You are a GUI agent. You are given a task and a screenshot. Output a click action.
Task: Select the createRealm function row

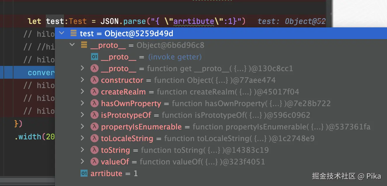[x=123, y=92]
